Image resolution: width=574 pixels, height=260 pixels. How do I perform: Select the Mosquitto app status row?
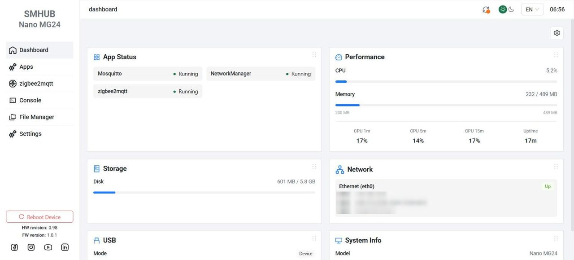tap(148, 74)
